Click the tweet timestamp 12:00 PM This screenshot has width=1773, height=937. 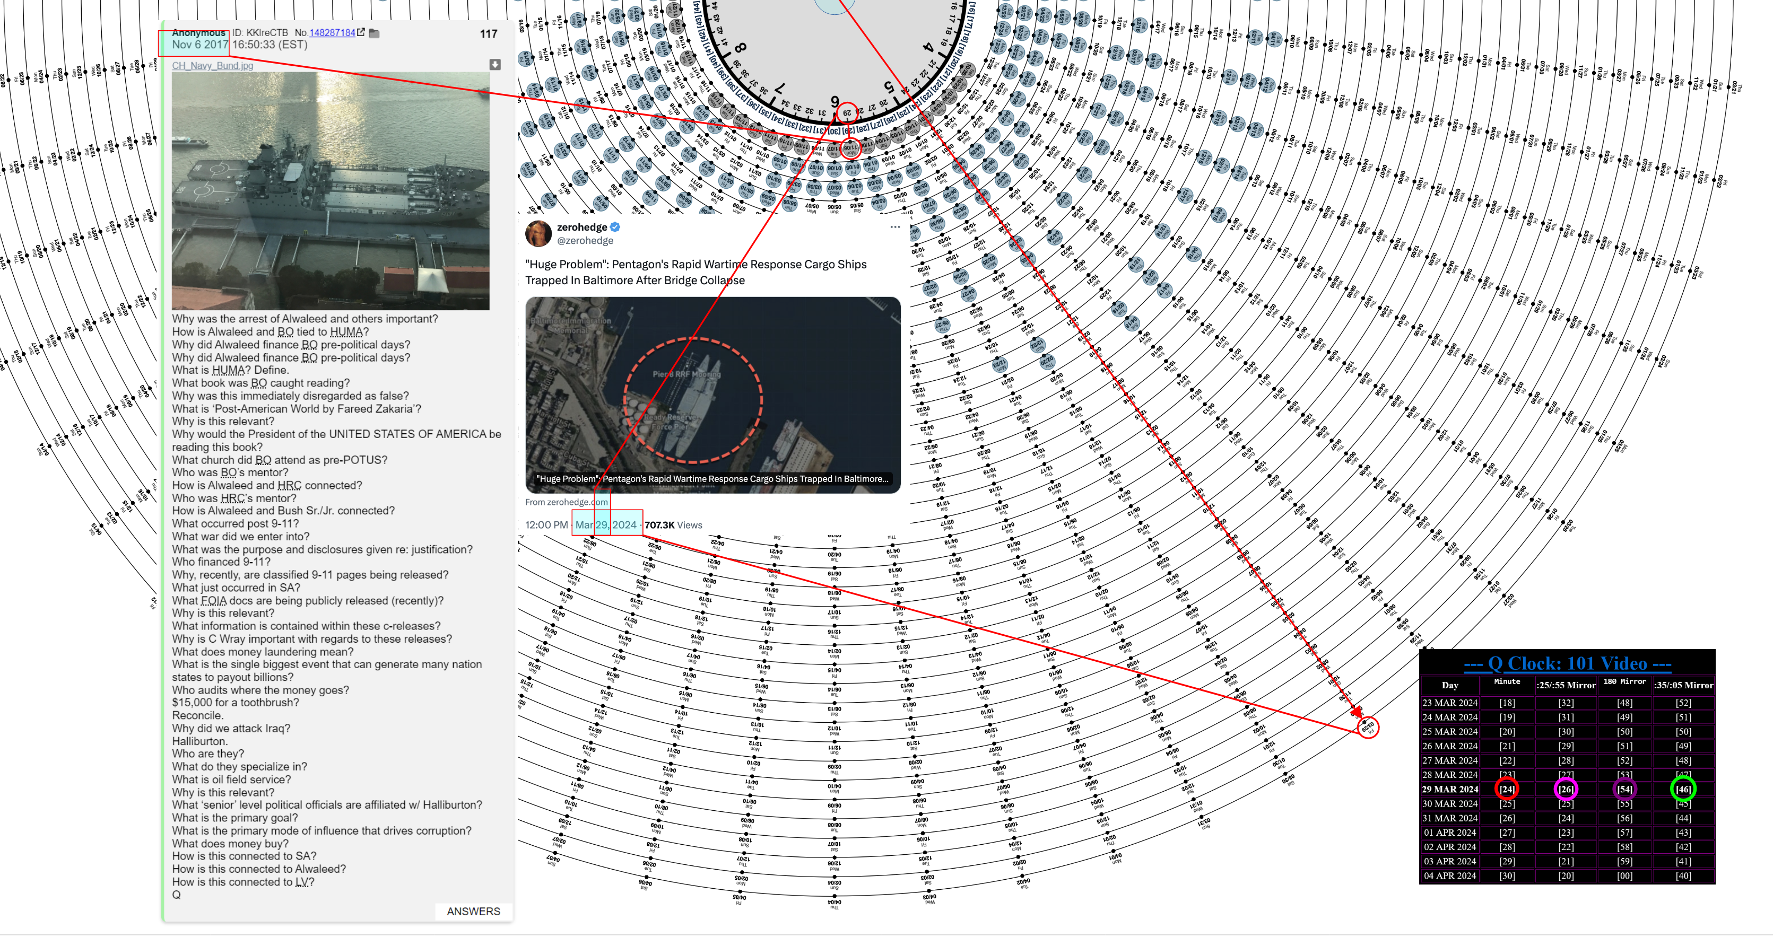point(546,525)
